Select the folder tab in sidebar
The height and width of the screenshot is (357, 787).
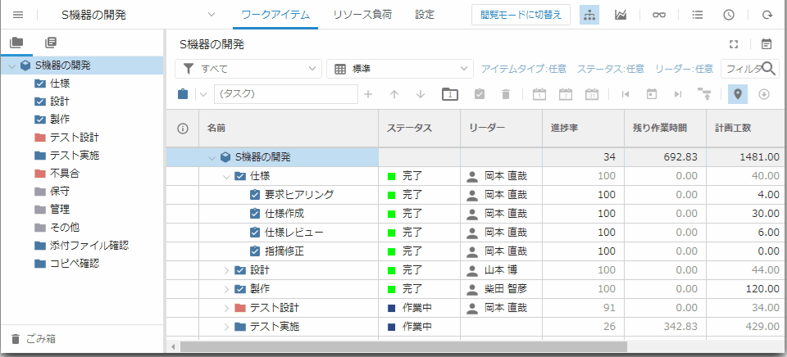point(16,43)
